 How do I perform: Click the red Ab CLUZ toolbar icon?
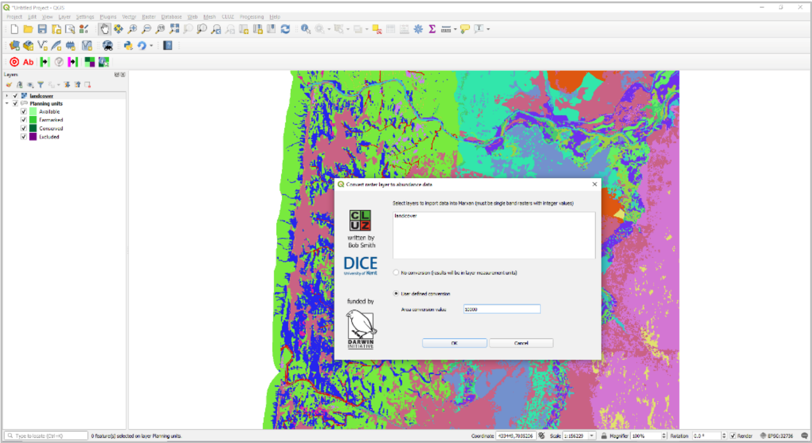(x=28, y=62)
